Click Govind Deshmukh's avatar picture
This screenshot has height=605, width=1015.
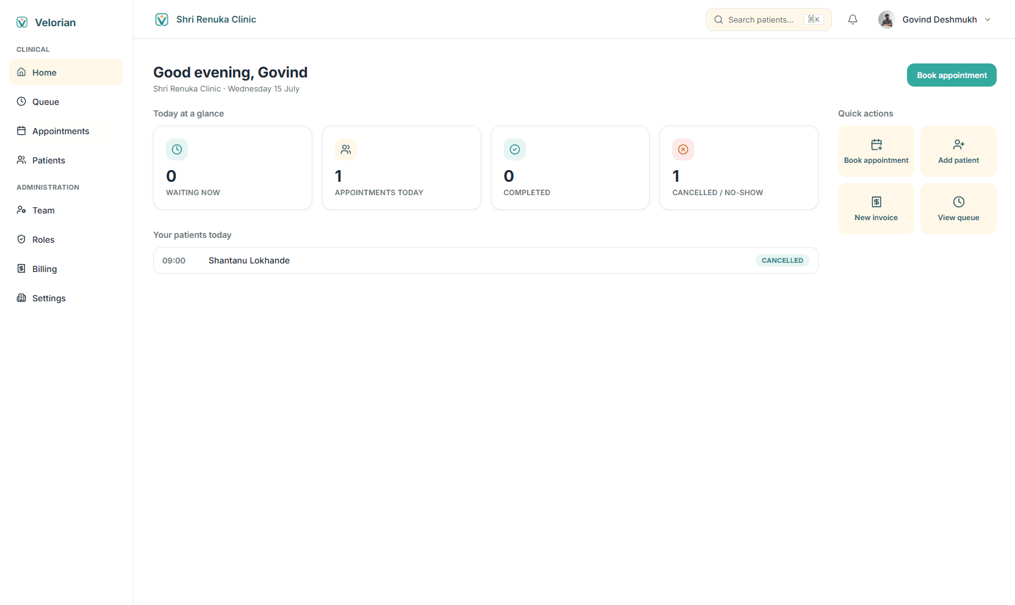pos(887,20)
